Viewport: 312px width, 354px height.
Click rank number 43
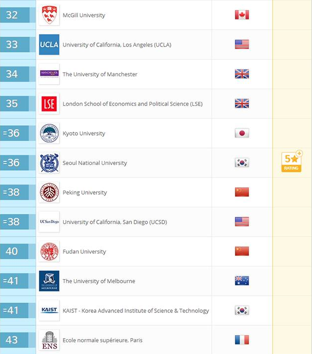[x=12, y=340]
